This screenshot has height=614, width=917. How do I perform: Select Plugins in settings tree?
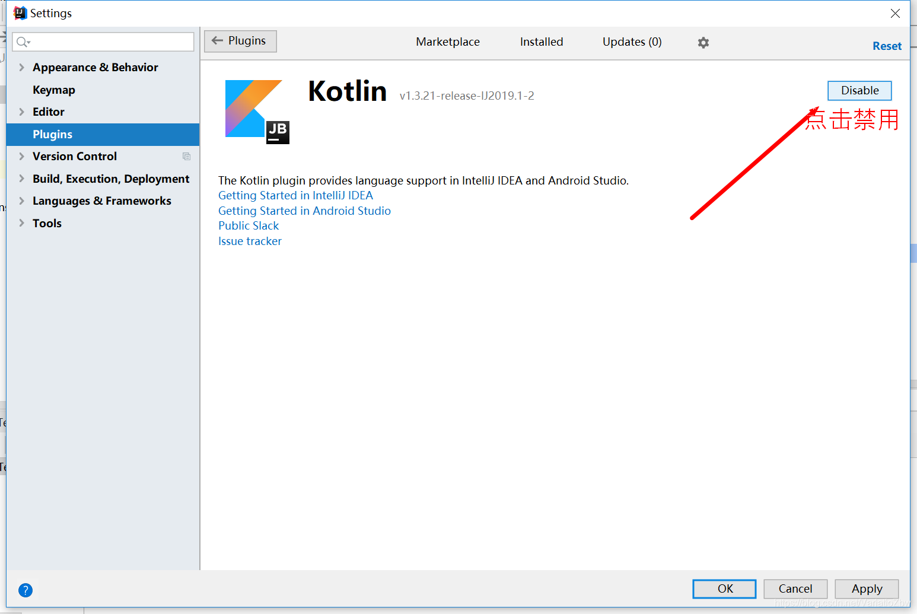103,135
